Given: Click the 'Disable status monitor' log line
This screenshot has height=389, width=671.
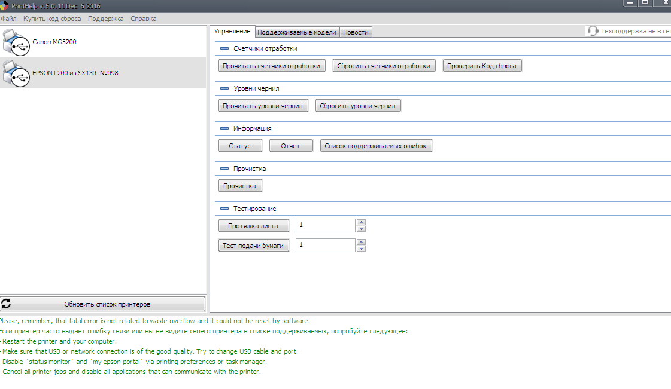Looking at the screenshot, I should pos(133,362).
